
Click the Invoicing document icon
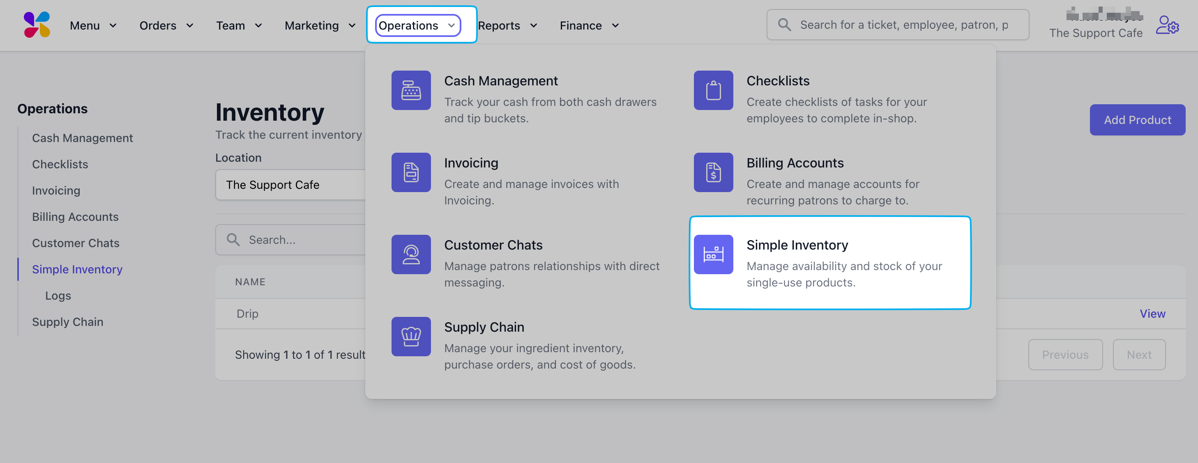click(411, 172)
